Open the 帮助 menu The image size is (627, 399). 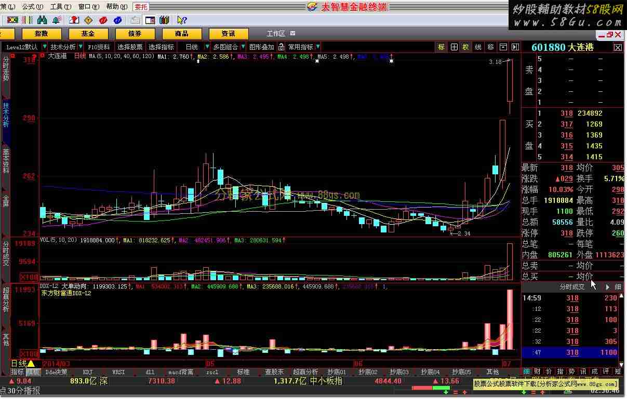[116, 7]
